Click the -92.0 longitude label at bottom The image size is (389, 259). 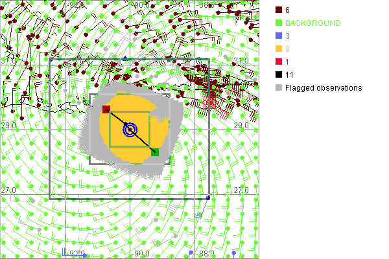[x=77, y=253]
